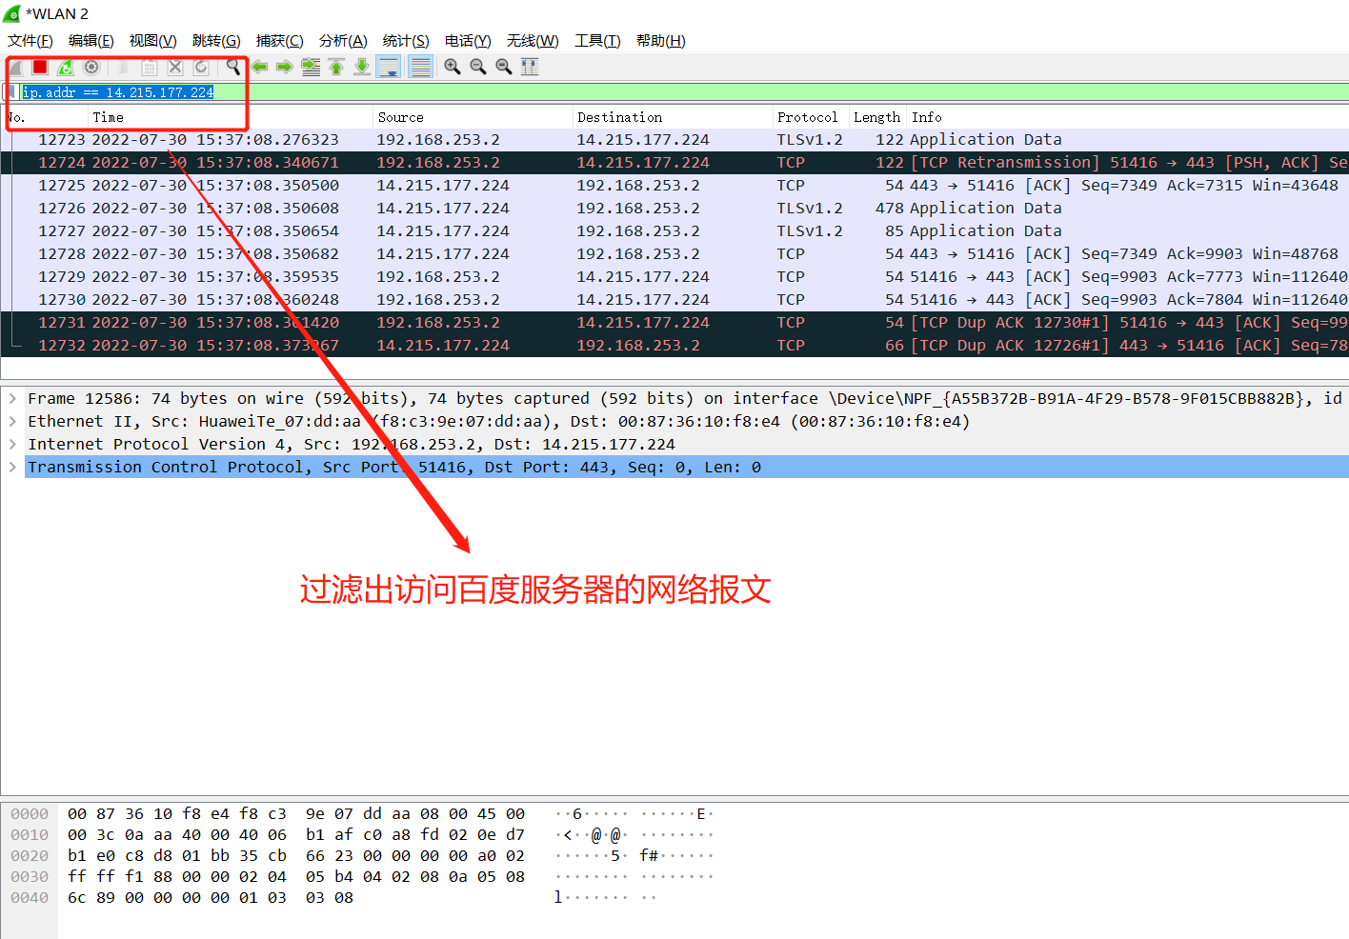This screenshot has height=939, width=1349.
Task: Restart the current capture
Action: (x=65, y=67)
